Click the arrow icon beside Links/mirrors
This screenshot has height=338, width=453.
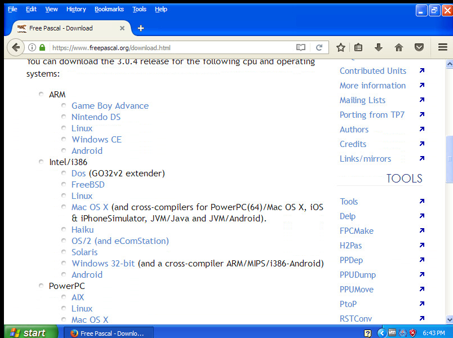(422, 159)
